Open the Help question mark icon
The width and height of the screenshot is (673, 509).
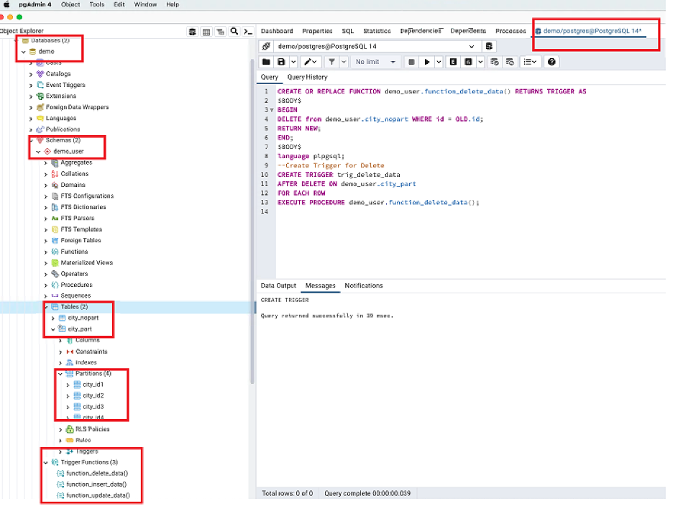point(551,62)
